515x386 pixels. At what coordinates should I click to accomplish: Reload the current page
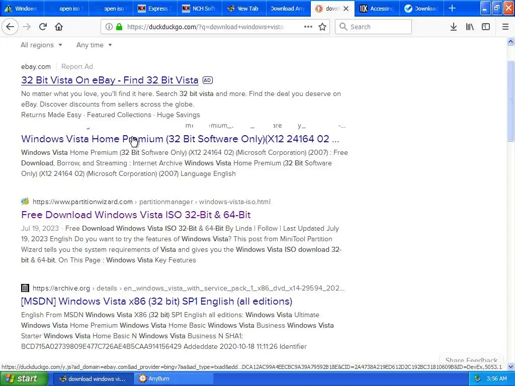pos(43,27)
